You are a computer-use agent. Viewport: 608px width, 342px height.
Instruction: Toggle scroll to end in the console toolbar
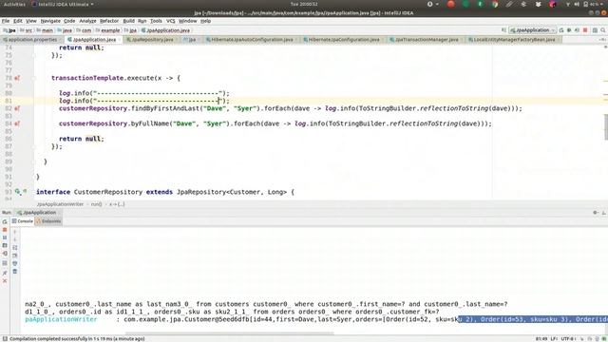tap(15, 256)
